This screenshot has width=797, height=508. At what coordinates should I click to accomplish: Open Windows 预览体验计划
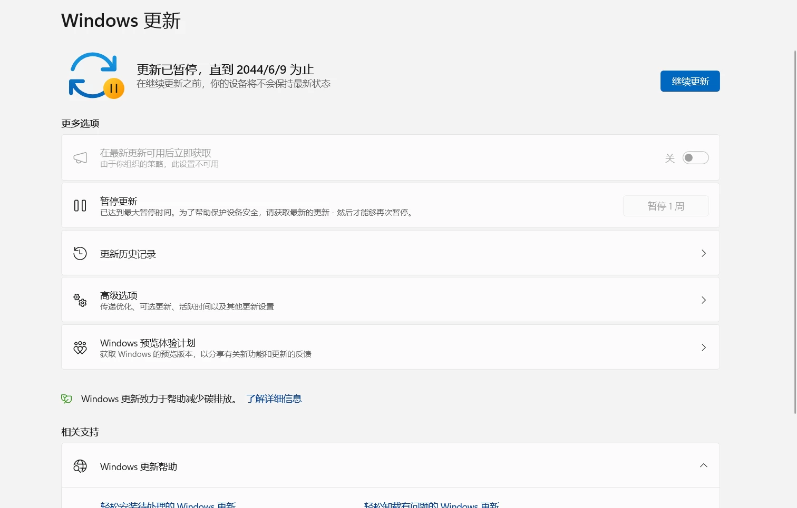(391, 347)
